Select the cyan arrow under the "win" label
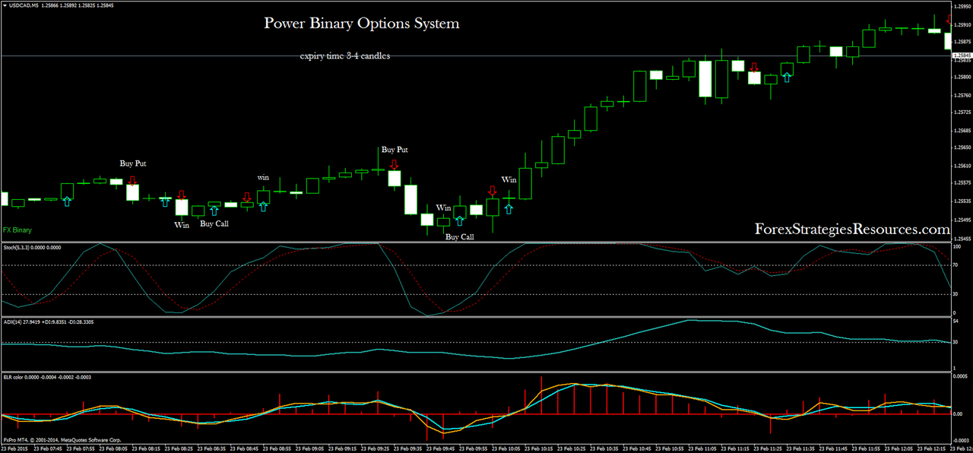The width and height of the screenshot is (973, 453). click(263, 207)
